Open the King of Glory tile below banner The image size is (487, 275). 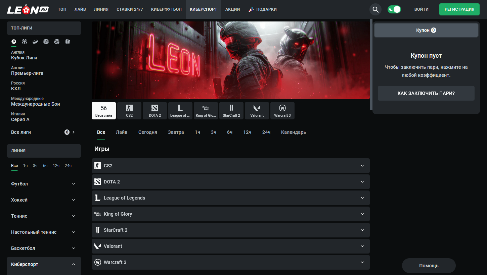[x=206, y=111]
